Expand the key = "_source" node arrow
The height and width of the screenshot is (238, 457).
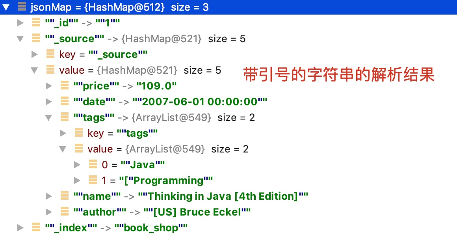pos(35,54)
